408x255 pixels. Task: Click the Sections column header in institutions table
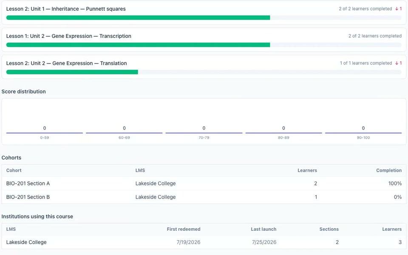tap(329, 229)
